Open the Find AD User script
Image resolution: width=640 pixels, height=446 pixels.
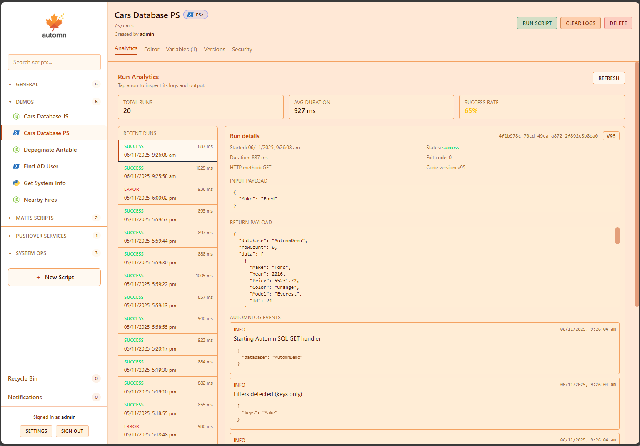click(x=54, y=166)
